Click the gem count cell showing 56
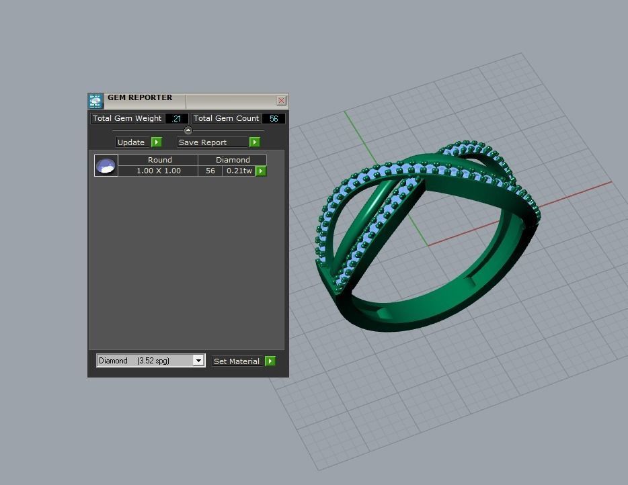This screenshot has width=628, height=485. point(210,171)
